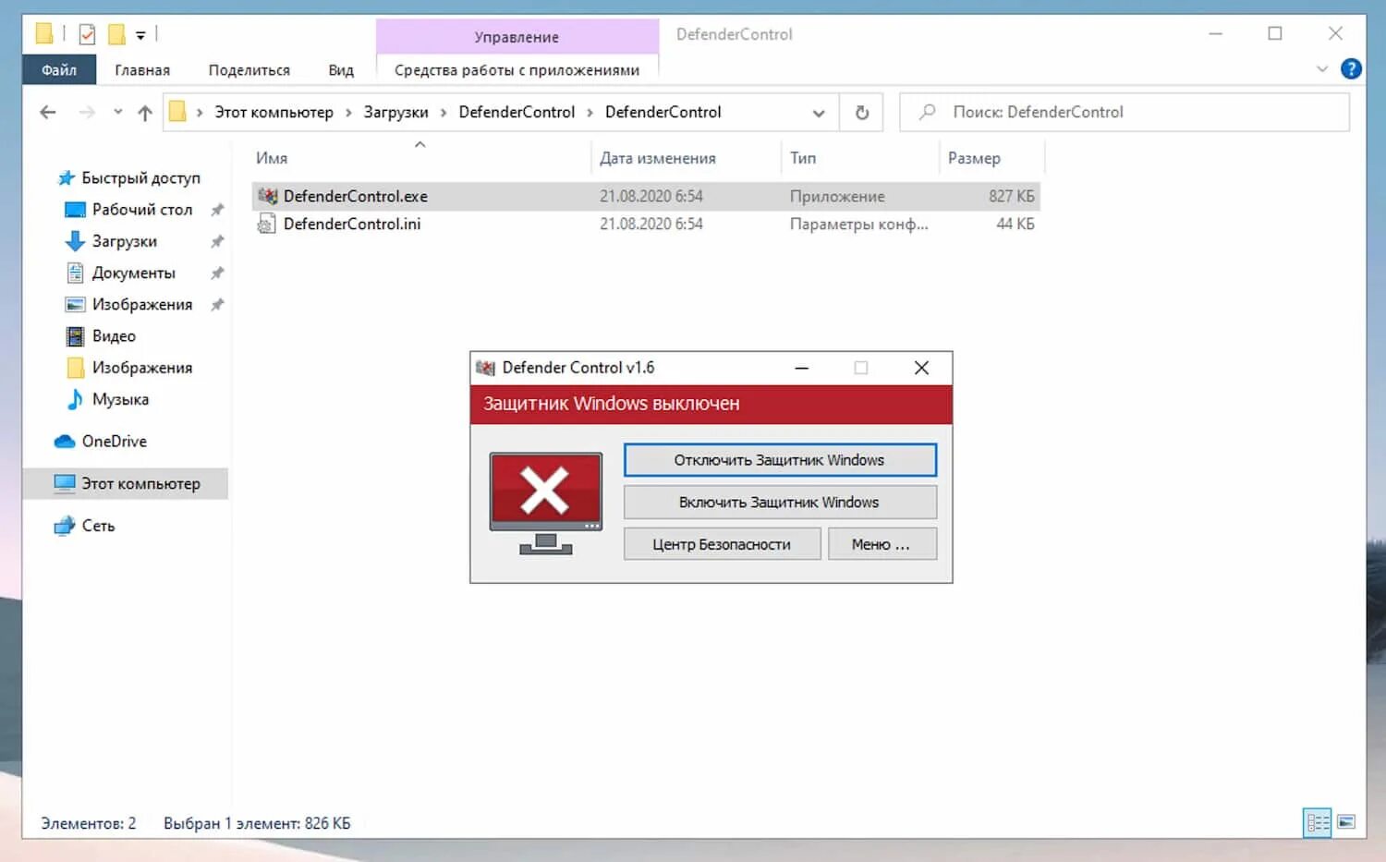Click the Explorer folder icon in the title bar
Image resolution: width=1386 pixels, height=862 pixels.
(x=43, y=34)
